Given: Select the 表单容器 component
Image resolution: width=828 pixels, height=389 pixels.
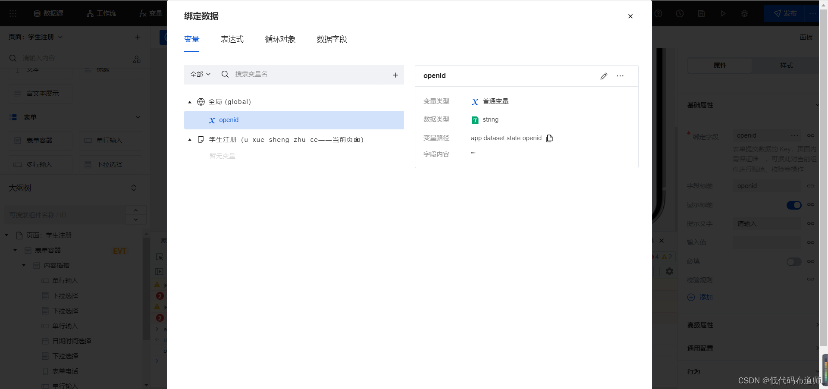Looking at the screenshot, I should pos(41,141).
